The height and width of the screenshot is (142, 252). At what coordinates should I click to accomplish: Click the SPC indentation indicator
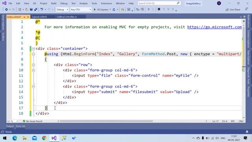click(x=233, y=121)
